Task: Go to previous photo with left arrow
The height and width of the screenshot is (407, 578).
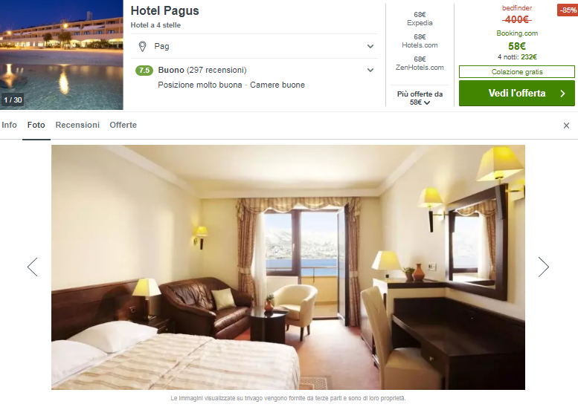Action: 33,267
